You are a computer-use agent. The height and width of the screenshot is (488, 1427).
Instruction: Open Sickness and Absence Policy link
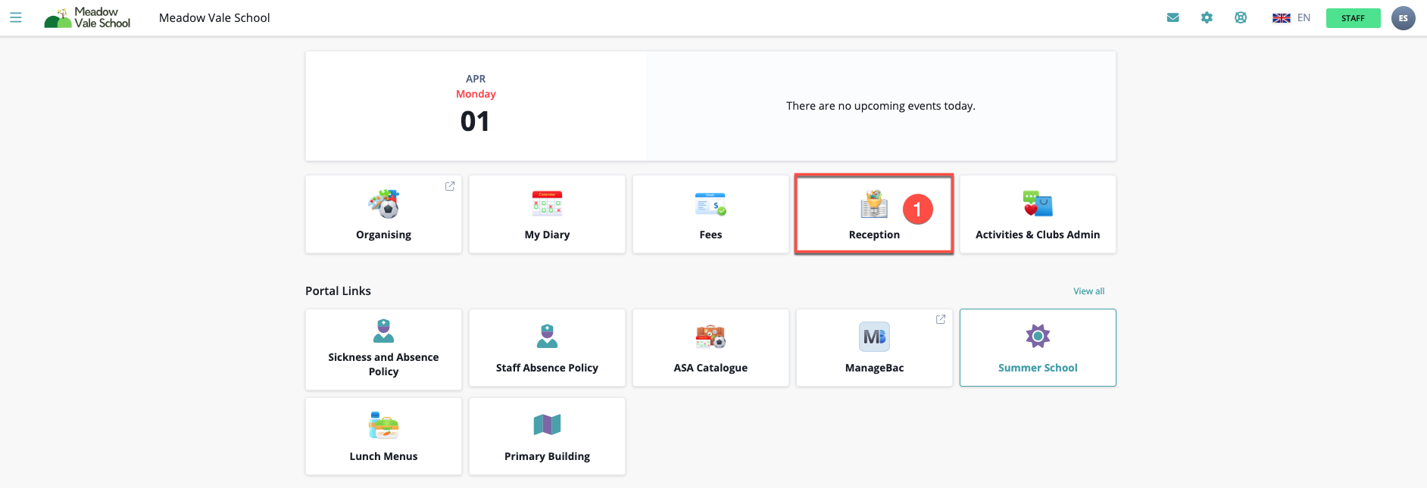click(383, 349)
